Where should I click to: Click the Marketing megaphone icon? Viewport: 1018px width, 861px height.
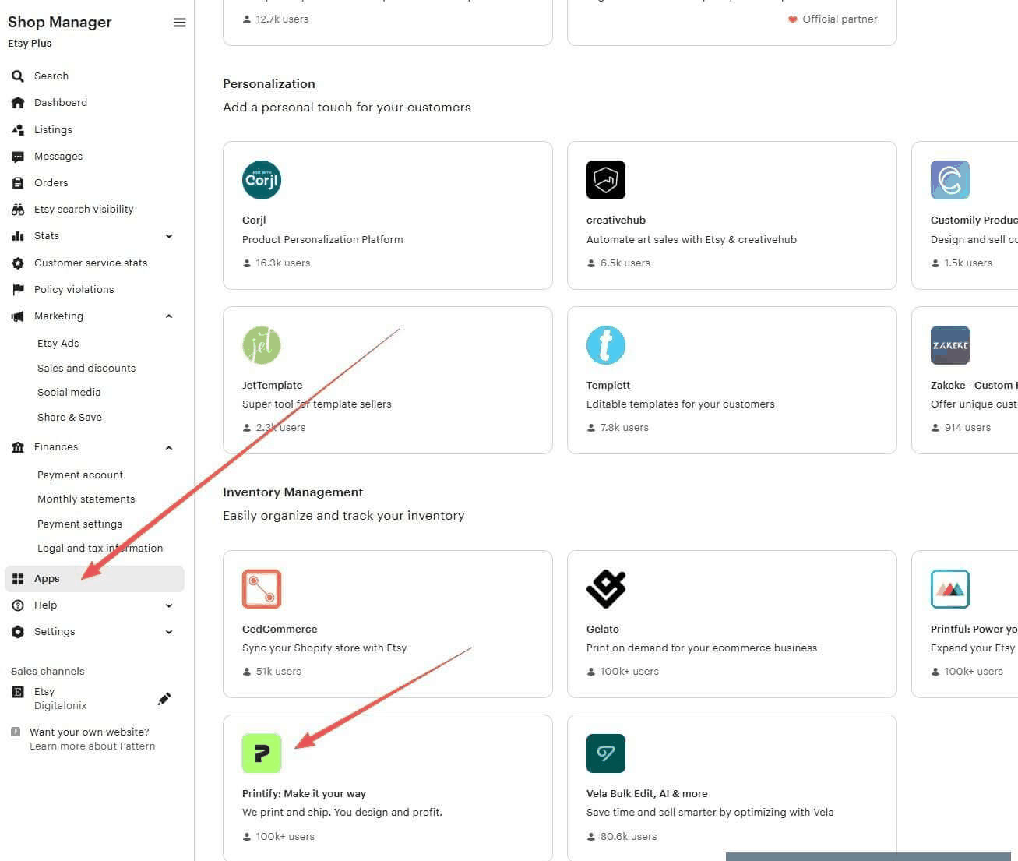pos(18,316)
